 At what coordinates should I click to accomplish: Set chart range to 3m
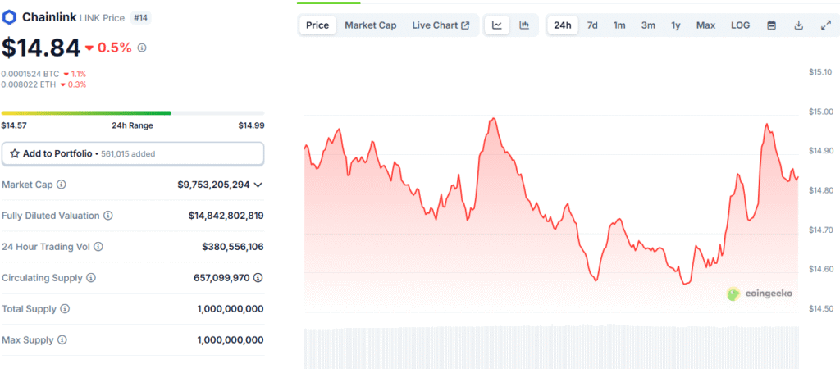tap(648, 25)
